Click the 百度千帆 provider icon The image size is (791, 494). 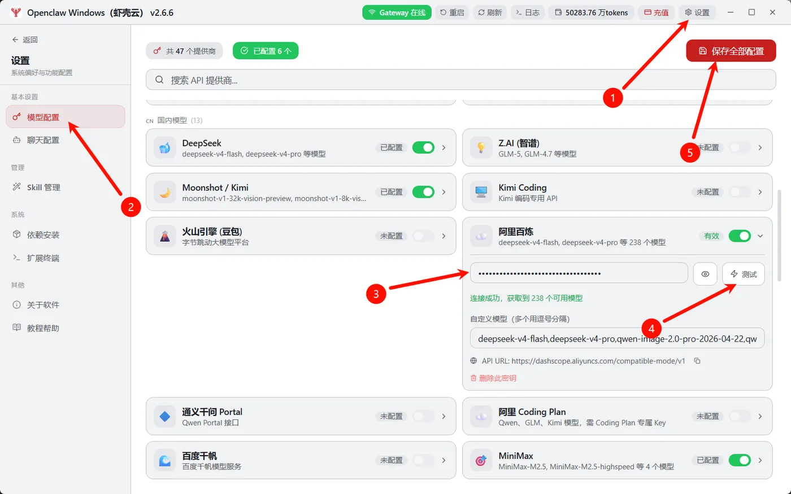click(x=165, y=461)
